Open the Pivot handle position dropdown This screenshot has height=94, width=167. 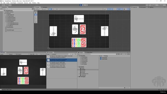[38, 9]
